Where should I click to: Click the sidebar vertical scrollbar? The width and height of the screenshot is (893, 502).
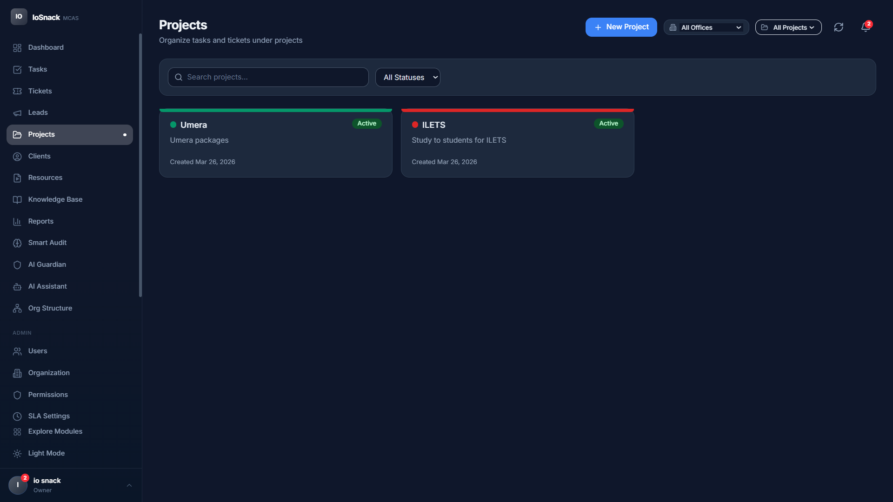[140, 165]
